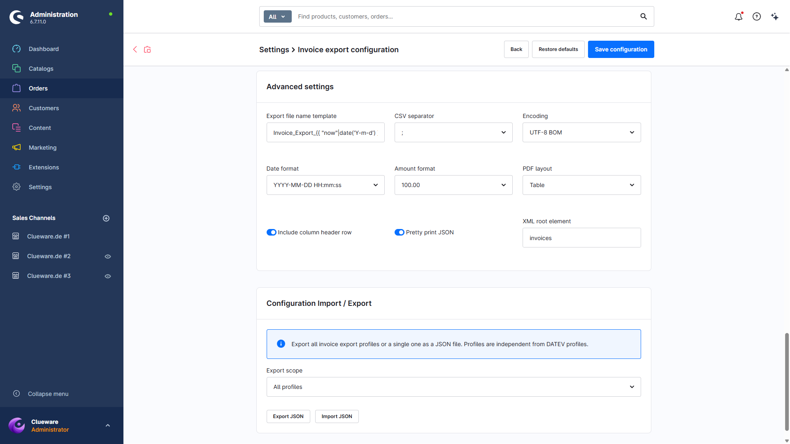Open Dashboard menu item
This screenshot has width=790, height=444.
point(44,49)
